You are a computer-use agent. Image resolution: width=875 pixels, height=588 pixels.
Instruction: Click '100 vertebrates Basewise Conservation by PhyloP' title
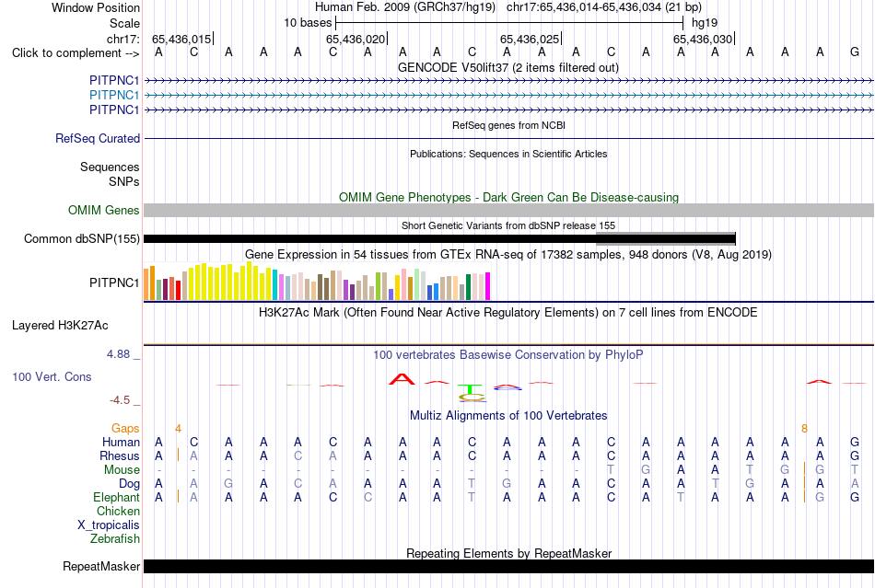click(508, 354)
